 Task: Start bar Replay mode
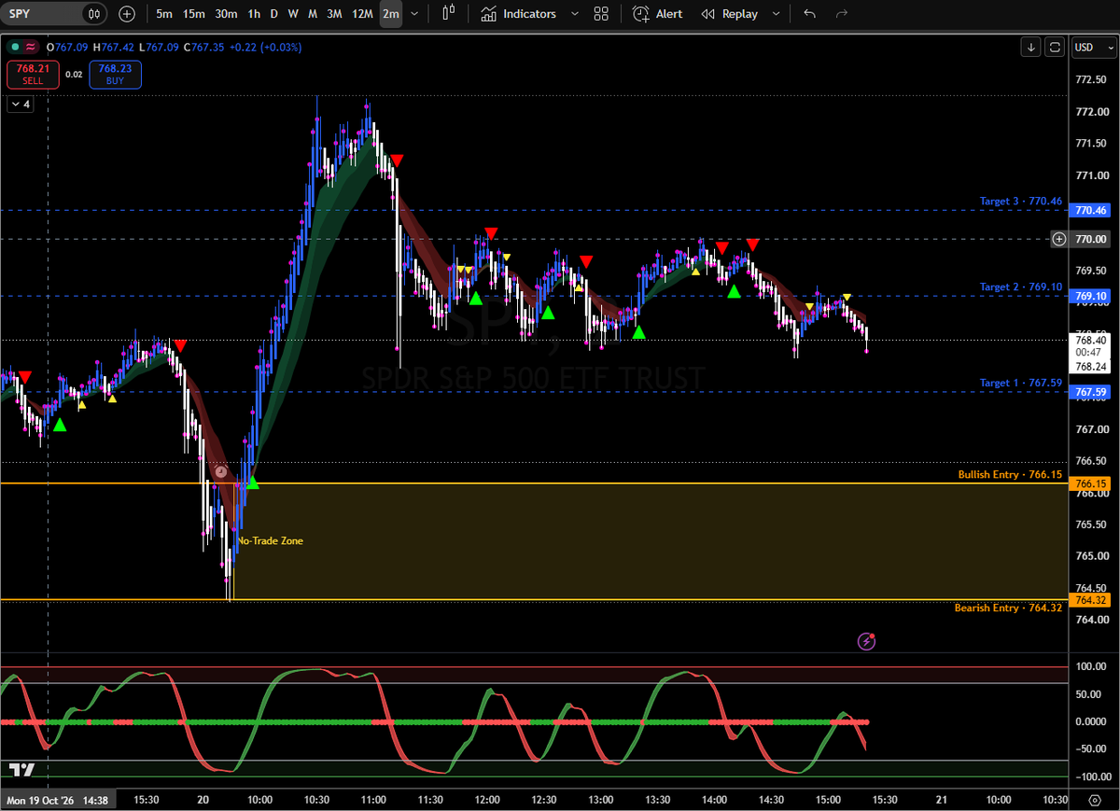(730, 14)
